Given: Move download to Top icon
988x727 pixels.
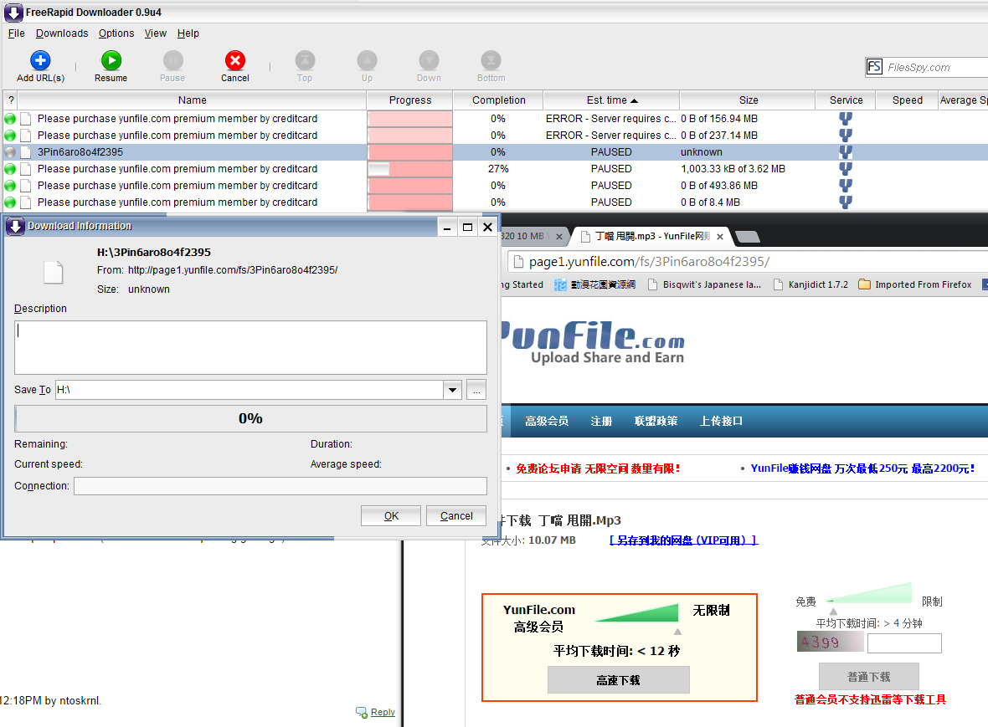Looking at the screenshot, I should 305,60.
